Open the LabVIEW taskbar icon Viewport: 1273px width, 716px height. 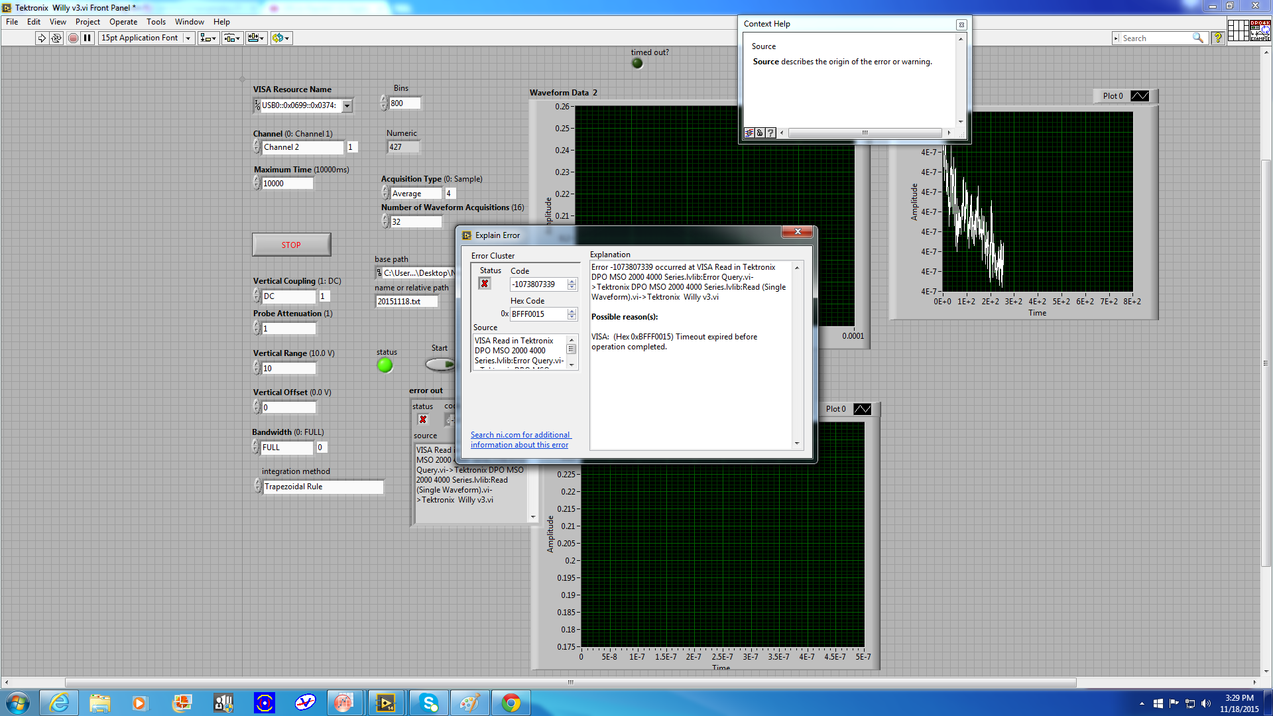click(385, 703)
